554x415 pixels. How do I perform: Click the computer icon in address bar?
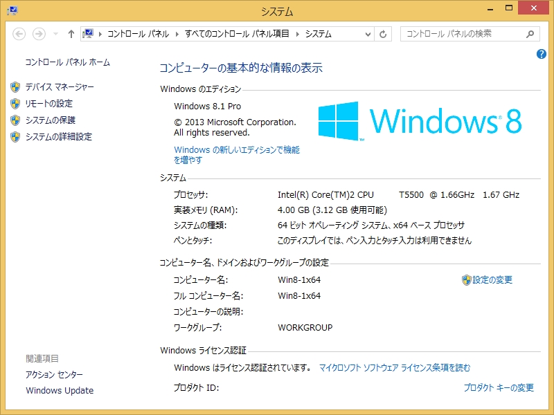coord(88,34)
